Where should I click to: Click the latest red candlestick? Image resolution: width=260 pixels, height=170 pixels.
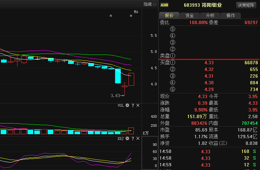point(131,79)
